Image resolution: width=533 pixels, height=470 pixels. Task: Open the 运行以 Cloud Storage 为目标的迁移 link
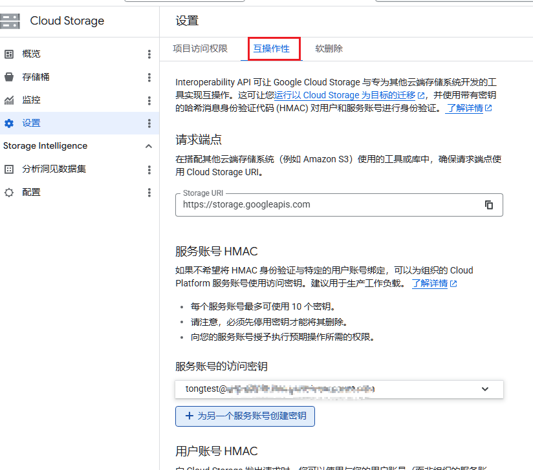(346, 95)
